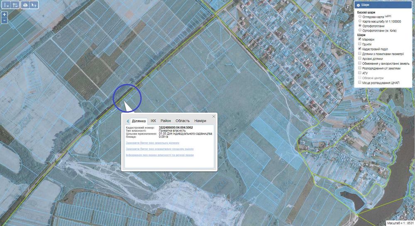Enable Розпорядження с/г землями layer
Image resolution: width=415 pixels, height=226 pixels.
pyautogui.click(x=360, y=68)
